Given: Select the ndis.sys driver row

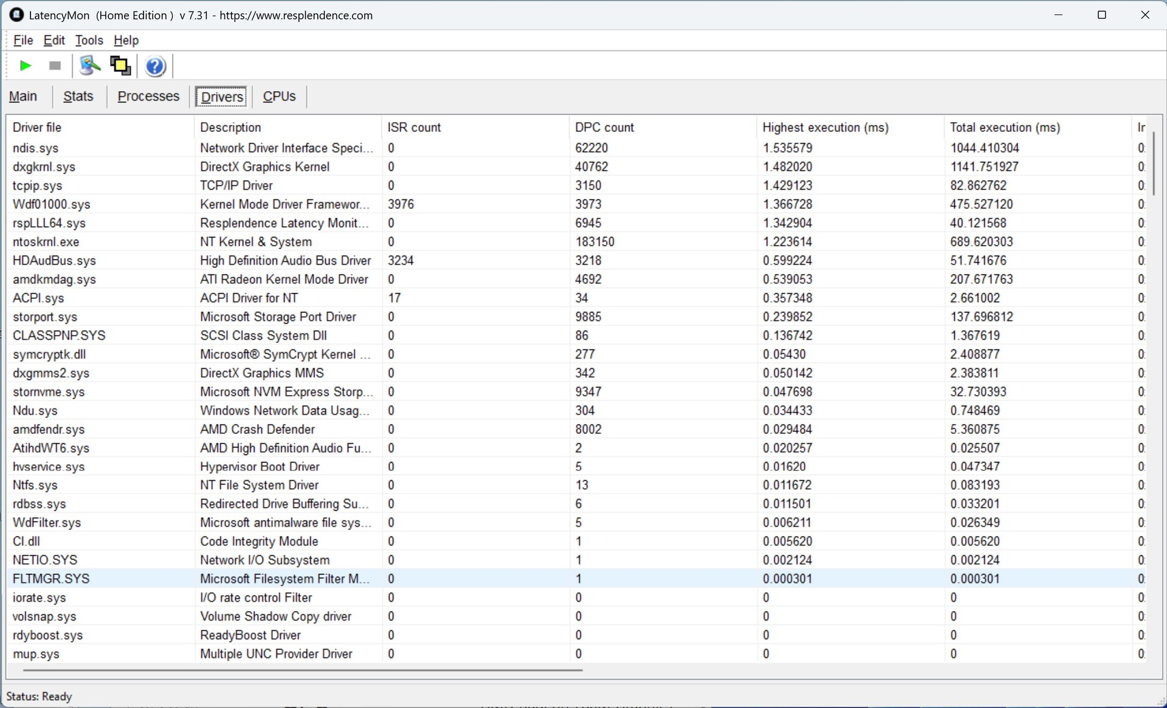Looking at the screenshot, I should 36,148.
